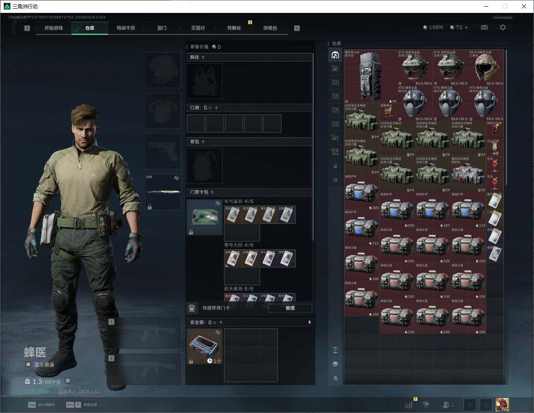
Task: Click the left tab navigation arrow
Action: [27, 28]
